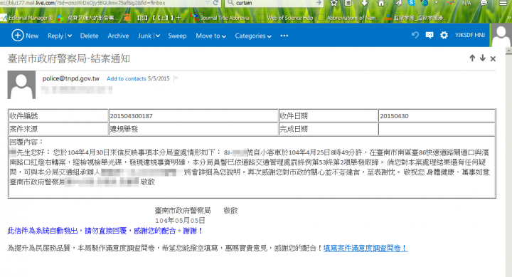
Task: Open the Move to menu
Action: pos(210,36)
